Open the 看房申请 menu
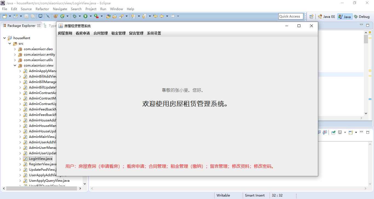 coord(83,33)
